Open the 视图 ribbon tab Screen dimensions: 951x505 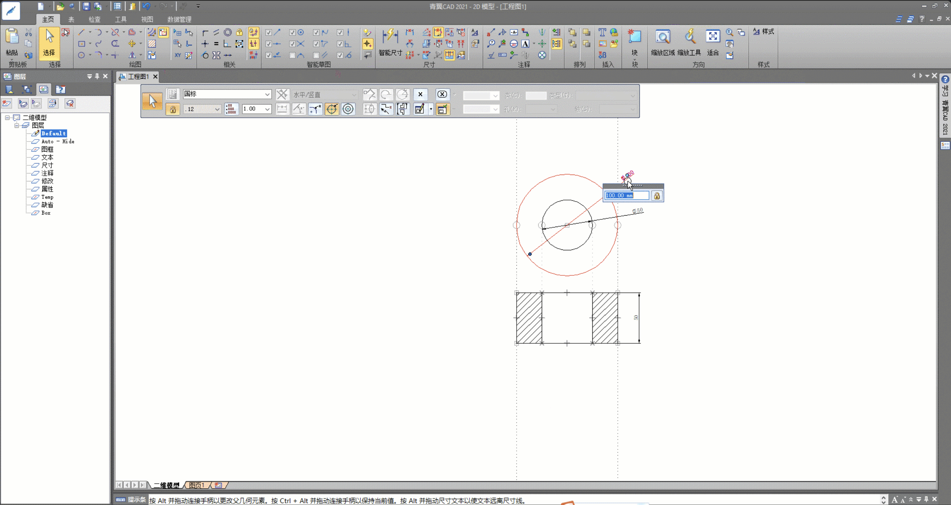147,19
